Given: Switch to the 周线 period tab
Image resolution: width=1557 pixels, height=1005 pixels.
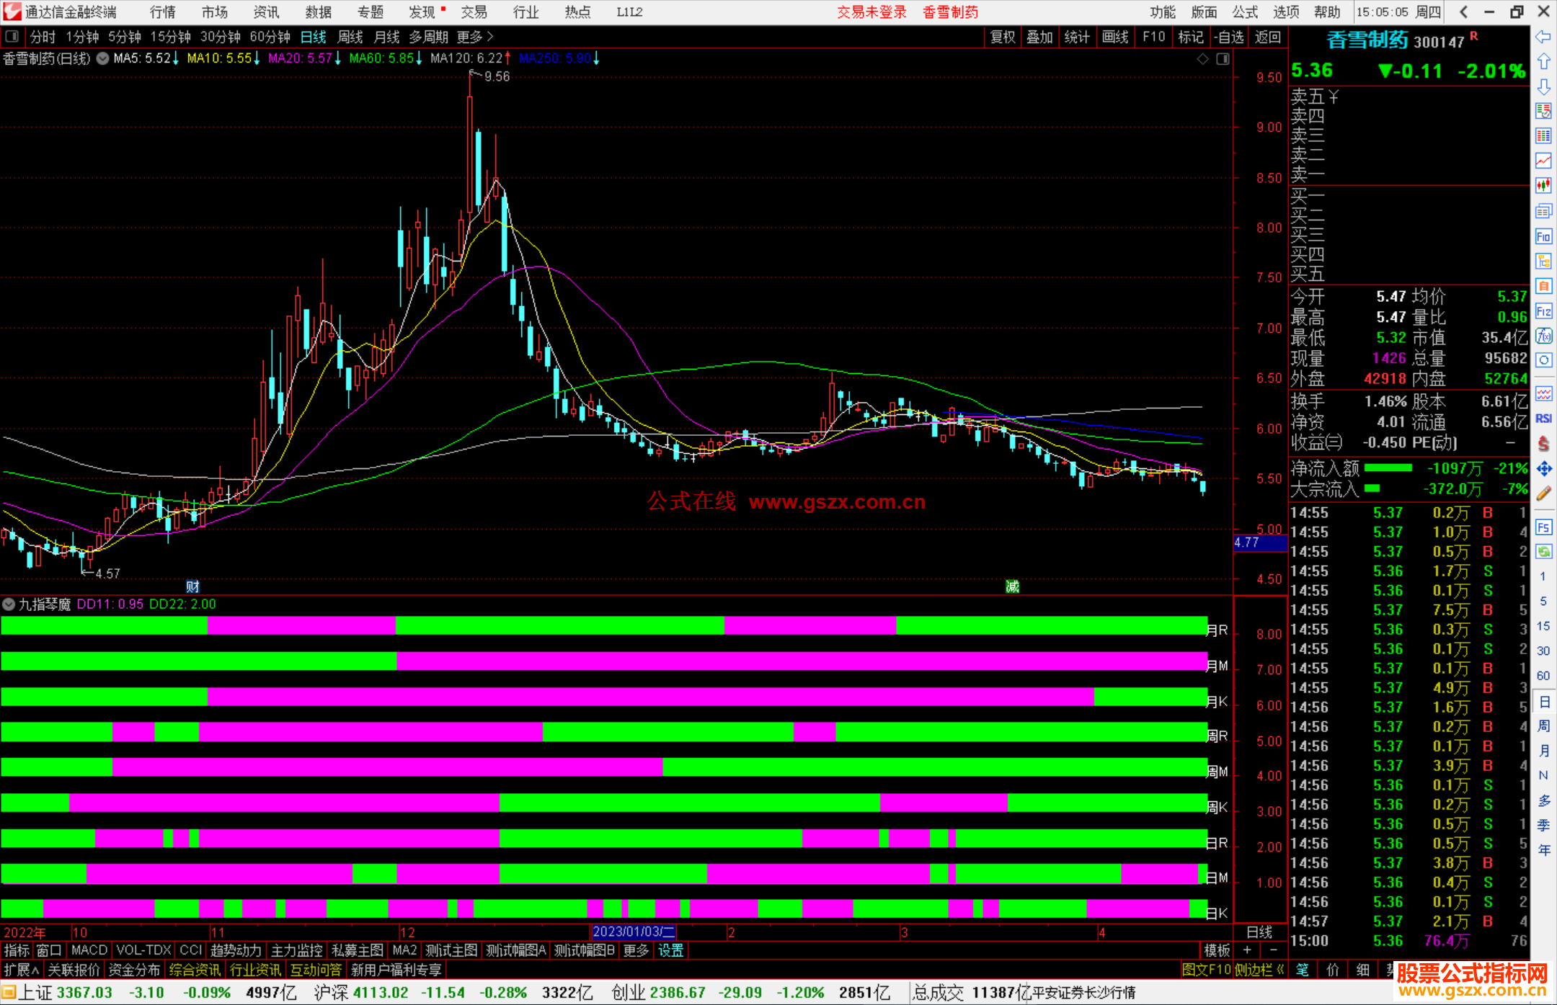Looking at the screenshot, I should tap(350, 37).
